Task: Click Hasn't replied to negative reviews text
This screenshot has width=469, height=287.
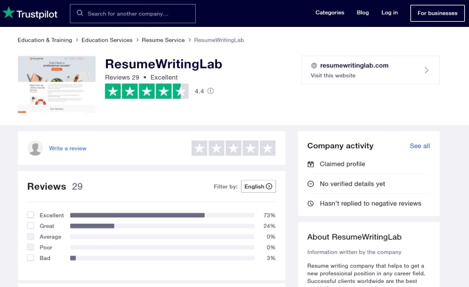Action: click(371, 204)
